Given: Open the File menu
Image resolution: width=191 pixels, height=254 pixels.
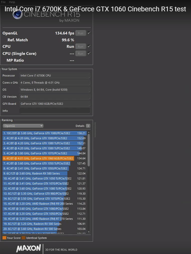Looking at the screenshot, I should [3, 2].
